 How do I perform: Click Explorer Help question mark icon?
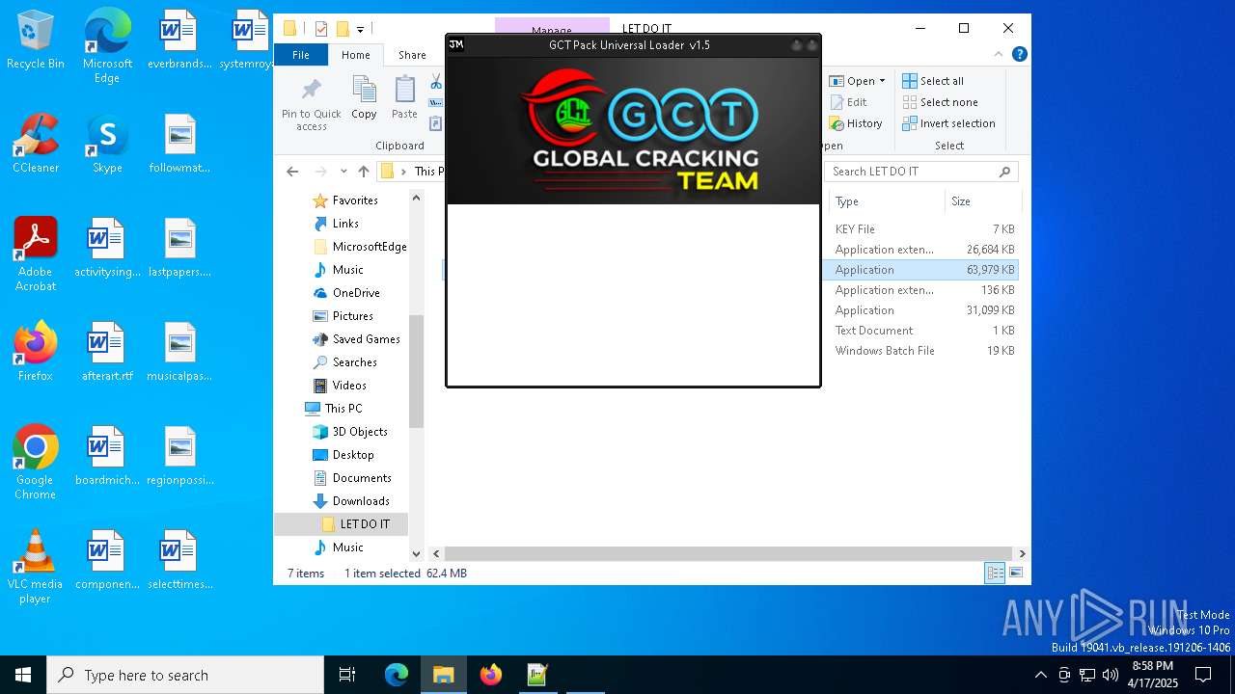tap(1019, 55)
